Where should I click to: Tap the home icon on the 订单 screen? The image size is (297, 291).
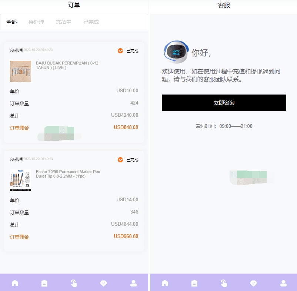pyautogui.click(x=15, y=283)
